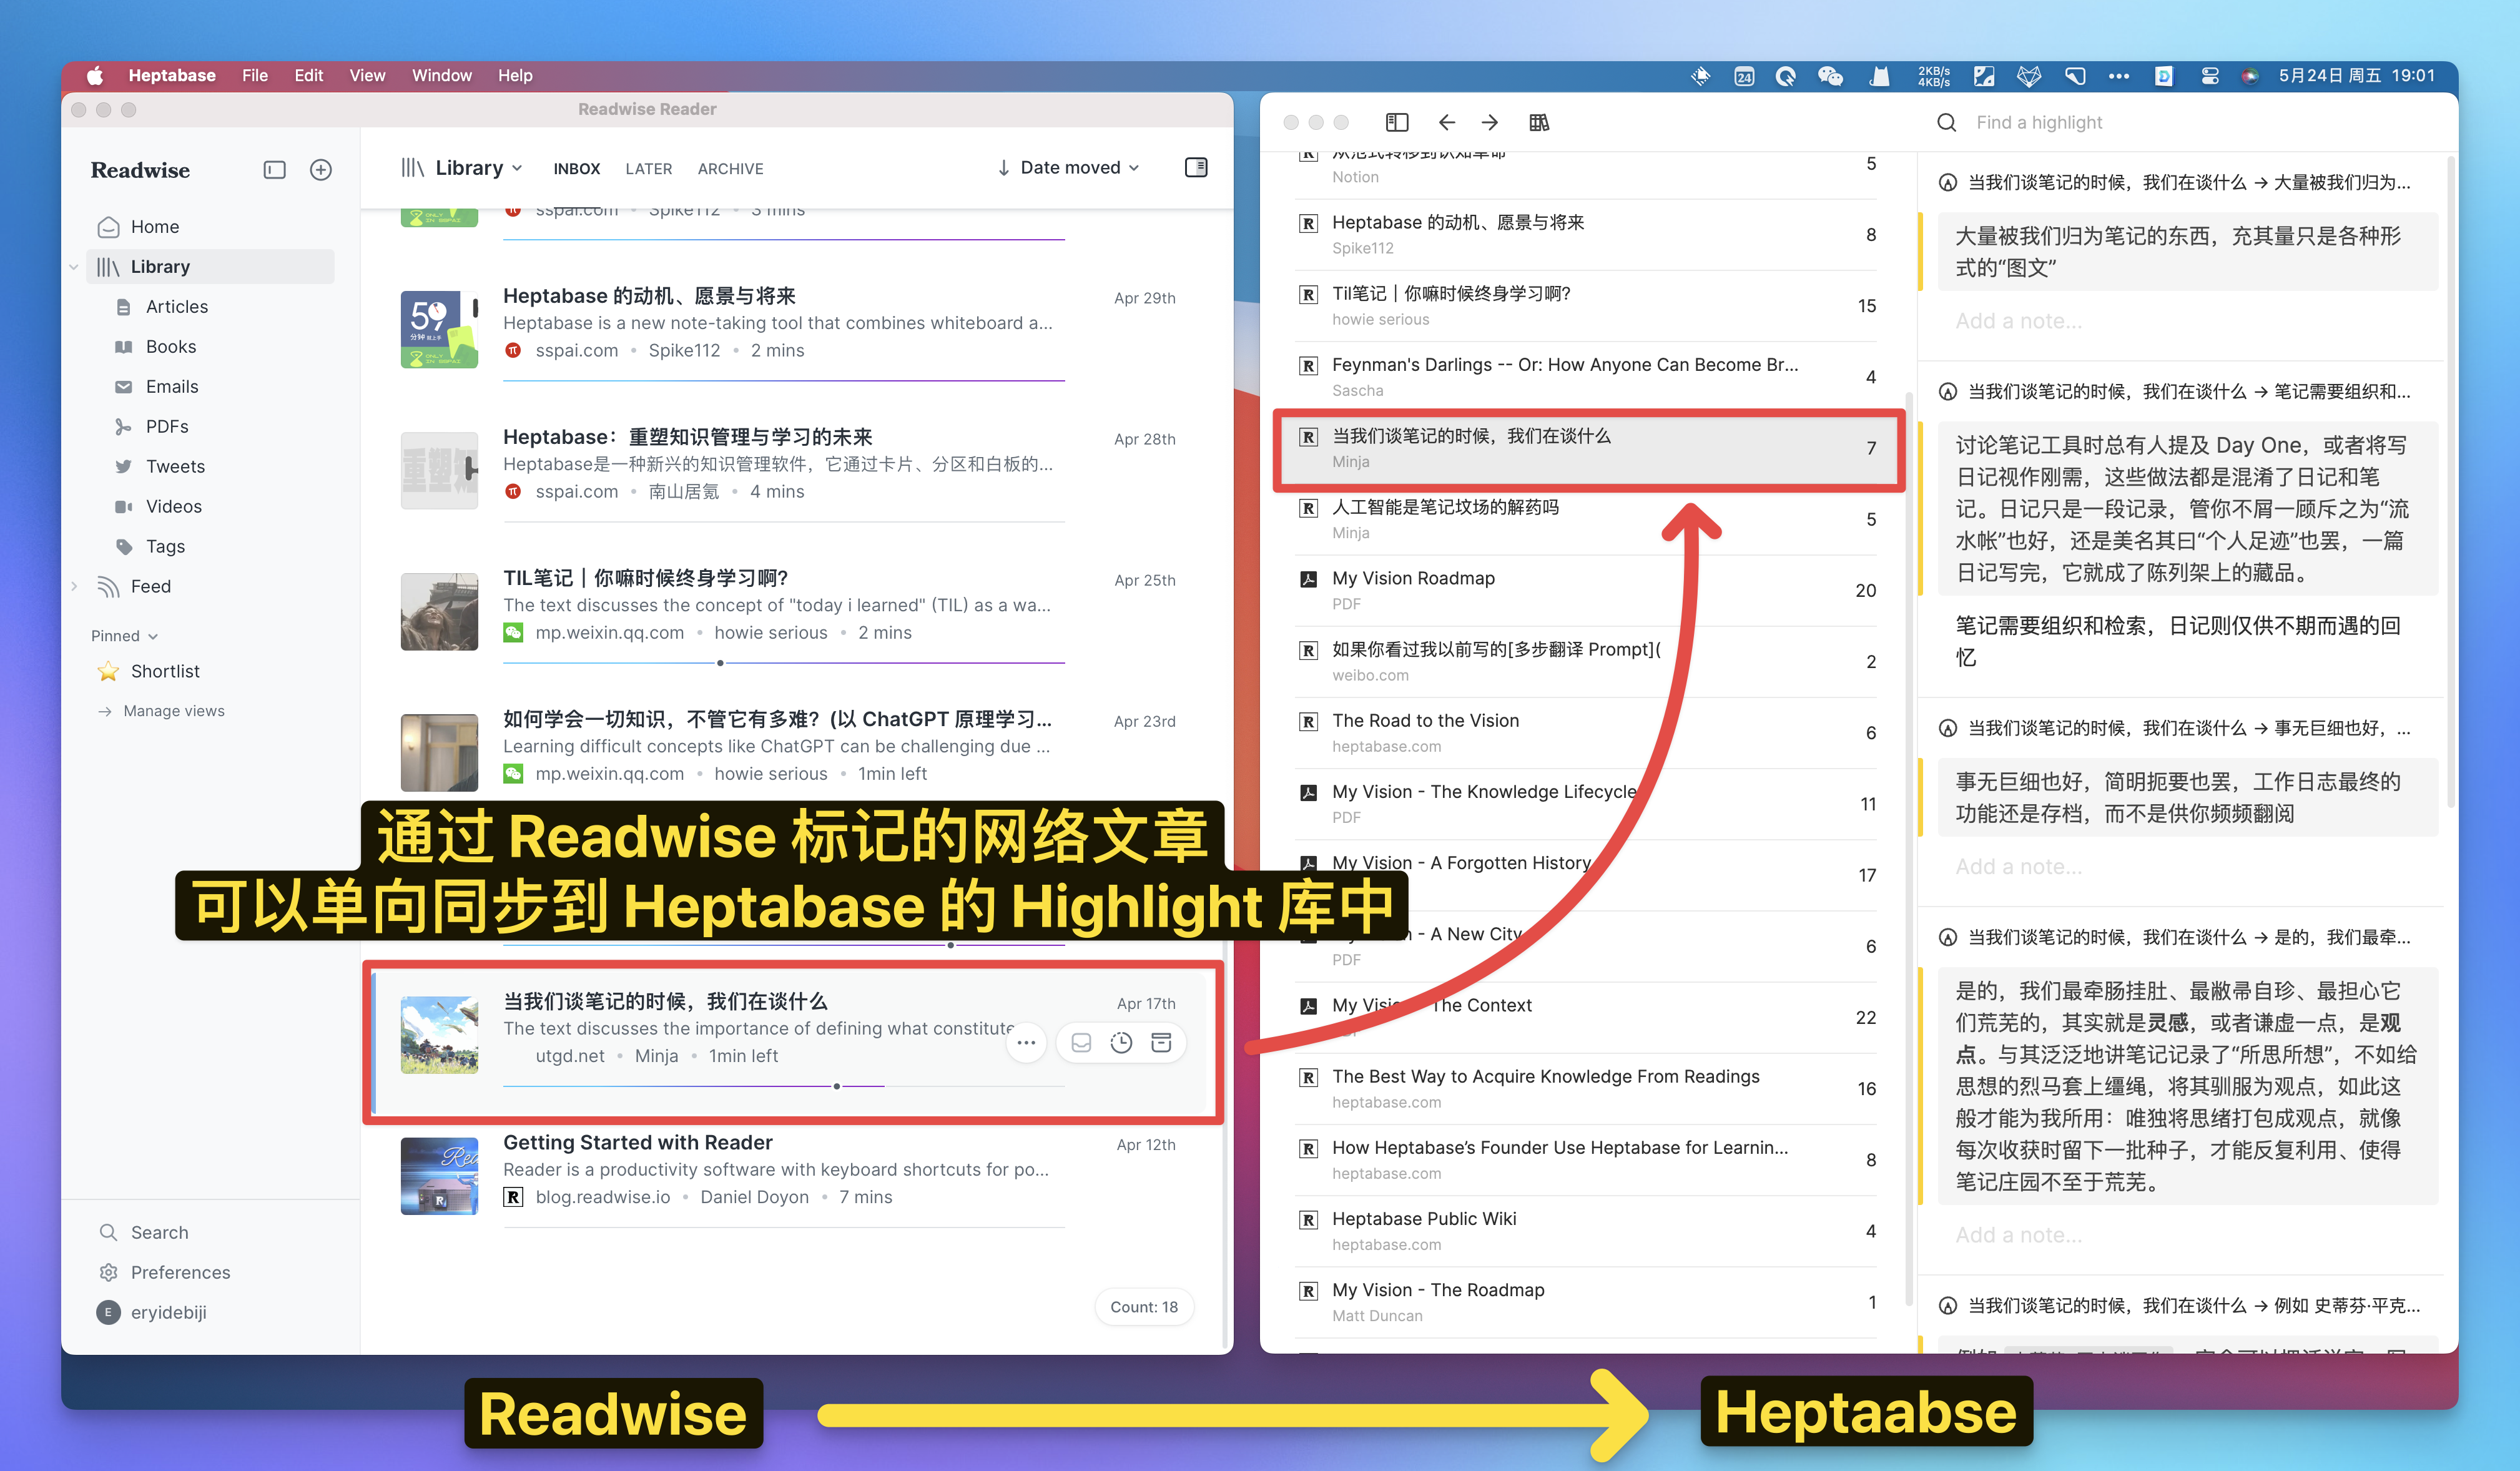2520x1471 pixels.
Task: Toggle the Readwise sidebar panel icon
Action: (x=274, y=170)
